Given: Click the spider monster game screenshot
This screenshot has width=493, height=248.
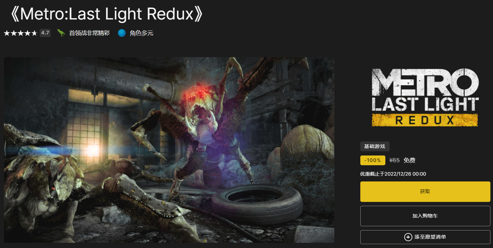Looking at the screenshot, I should (169, 150).
